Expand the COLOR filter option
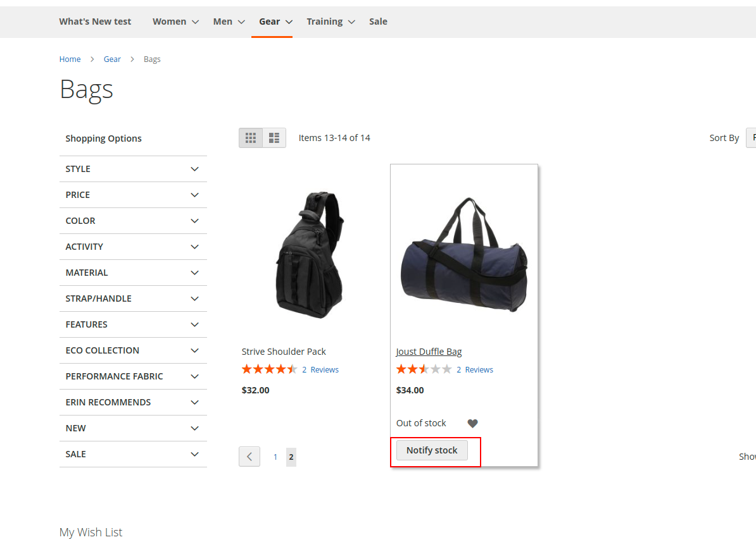Screen dimensions: 756x542 point(133,221)
